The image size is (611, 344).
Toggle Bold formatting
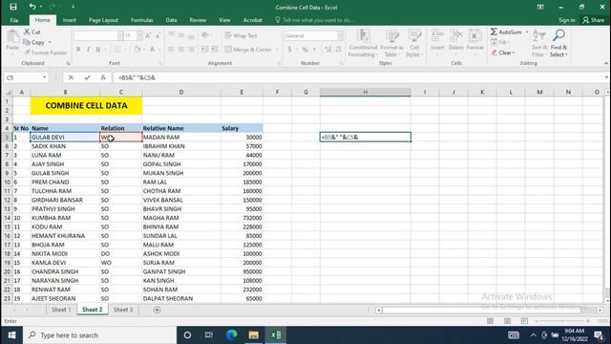78,50
